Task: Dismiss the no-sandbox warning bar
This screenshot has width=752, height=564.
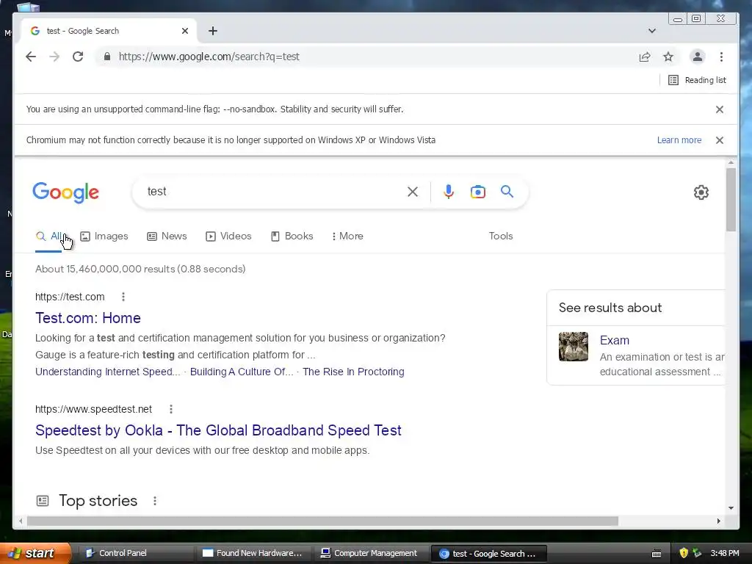Action: 720,109
